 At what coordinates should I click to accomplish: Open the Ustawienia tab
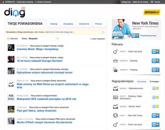(x=84, y=24)
